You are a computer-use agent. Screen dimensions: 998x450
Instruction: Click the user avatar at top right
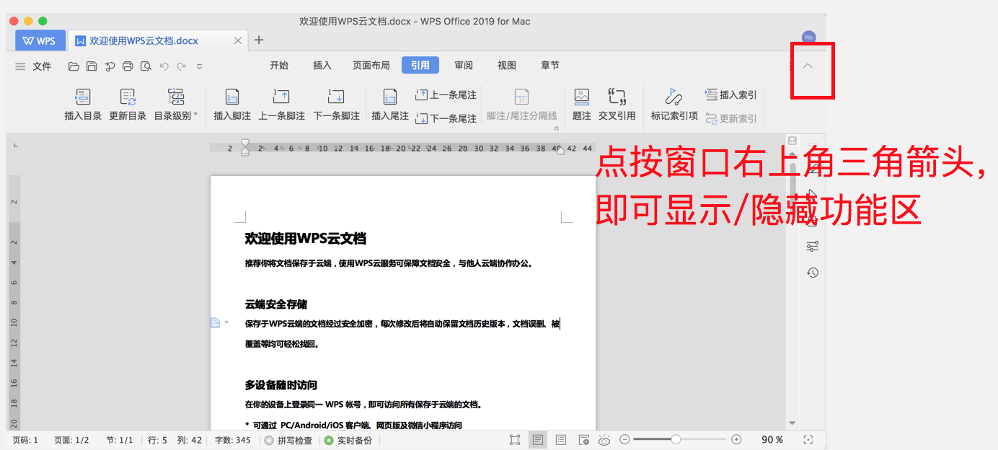808,37
